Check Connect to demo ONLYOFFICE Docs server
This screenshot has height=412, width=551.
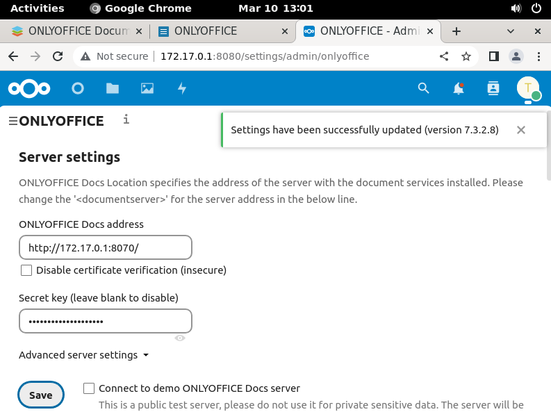point(89,388)
